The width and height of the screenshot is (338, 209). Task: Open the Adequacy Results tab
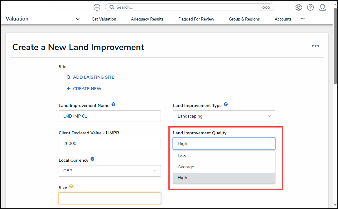(147, 19)
